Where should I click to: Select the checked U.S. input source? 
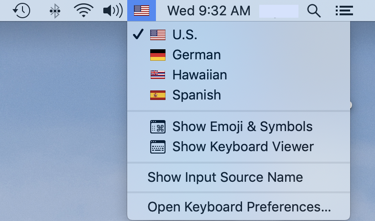point(185,35)
